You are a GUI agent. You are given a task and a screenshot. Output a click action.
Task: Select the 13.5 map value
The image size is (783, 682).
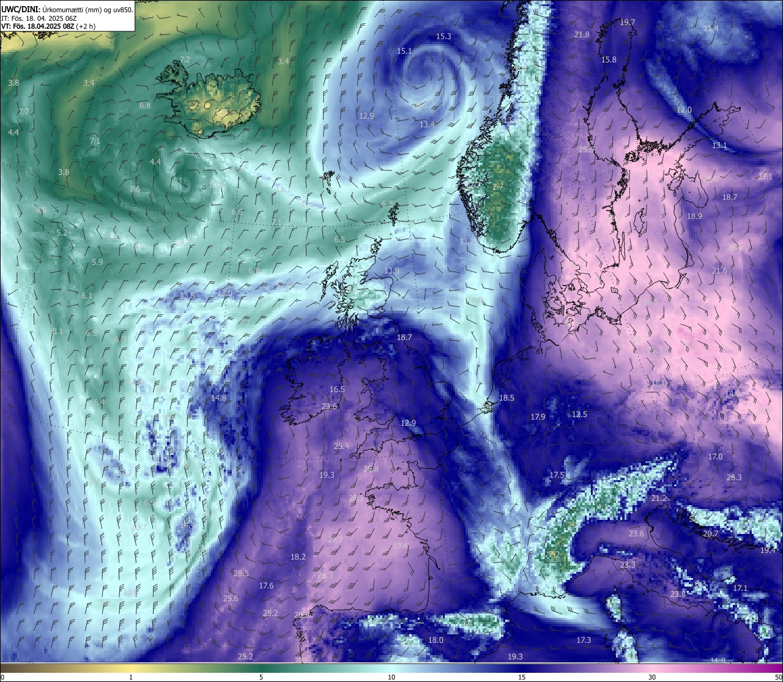[x=188, y=295]
